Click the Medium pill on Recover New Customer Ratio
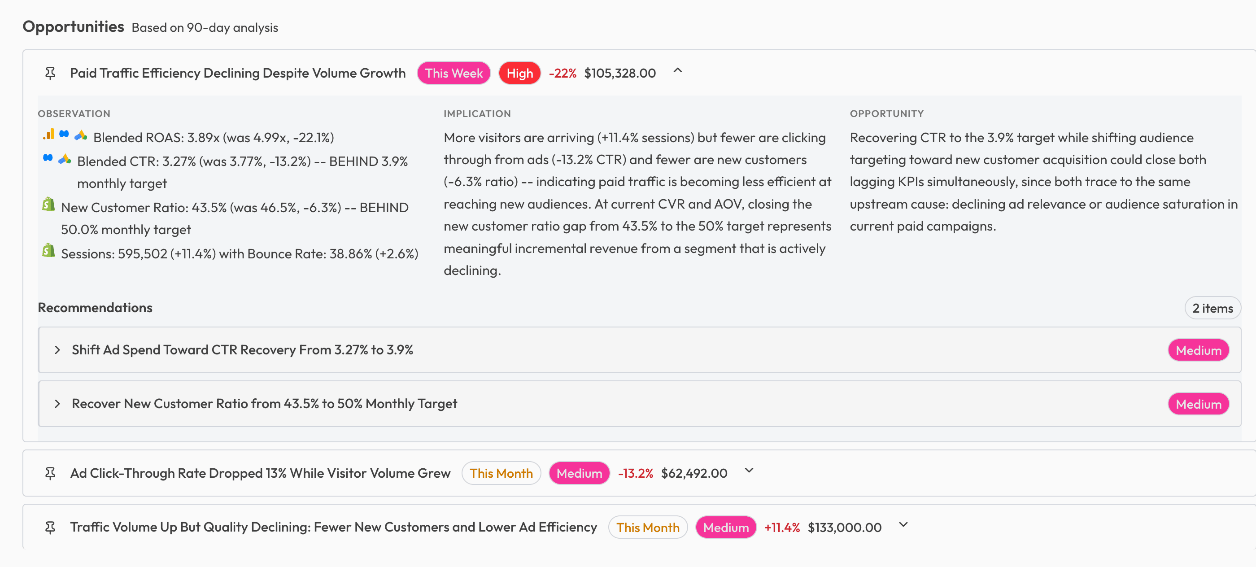1256x567 pixels. pyautogui.click(x=1199, y=404)
